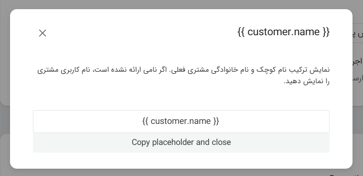Click the {{ customer.name }} dialog heading
363x176 pixels.
pos(284,32)
